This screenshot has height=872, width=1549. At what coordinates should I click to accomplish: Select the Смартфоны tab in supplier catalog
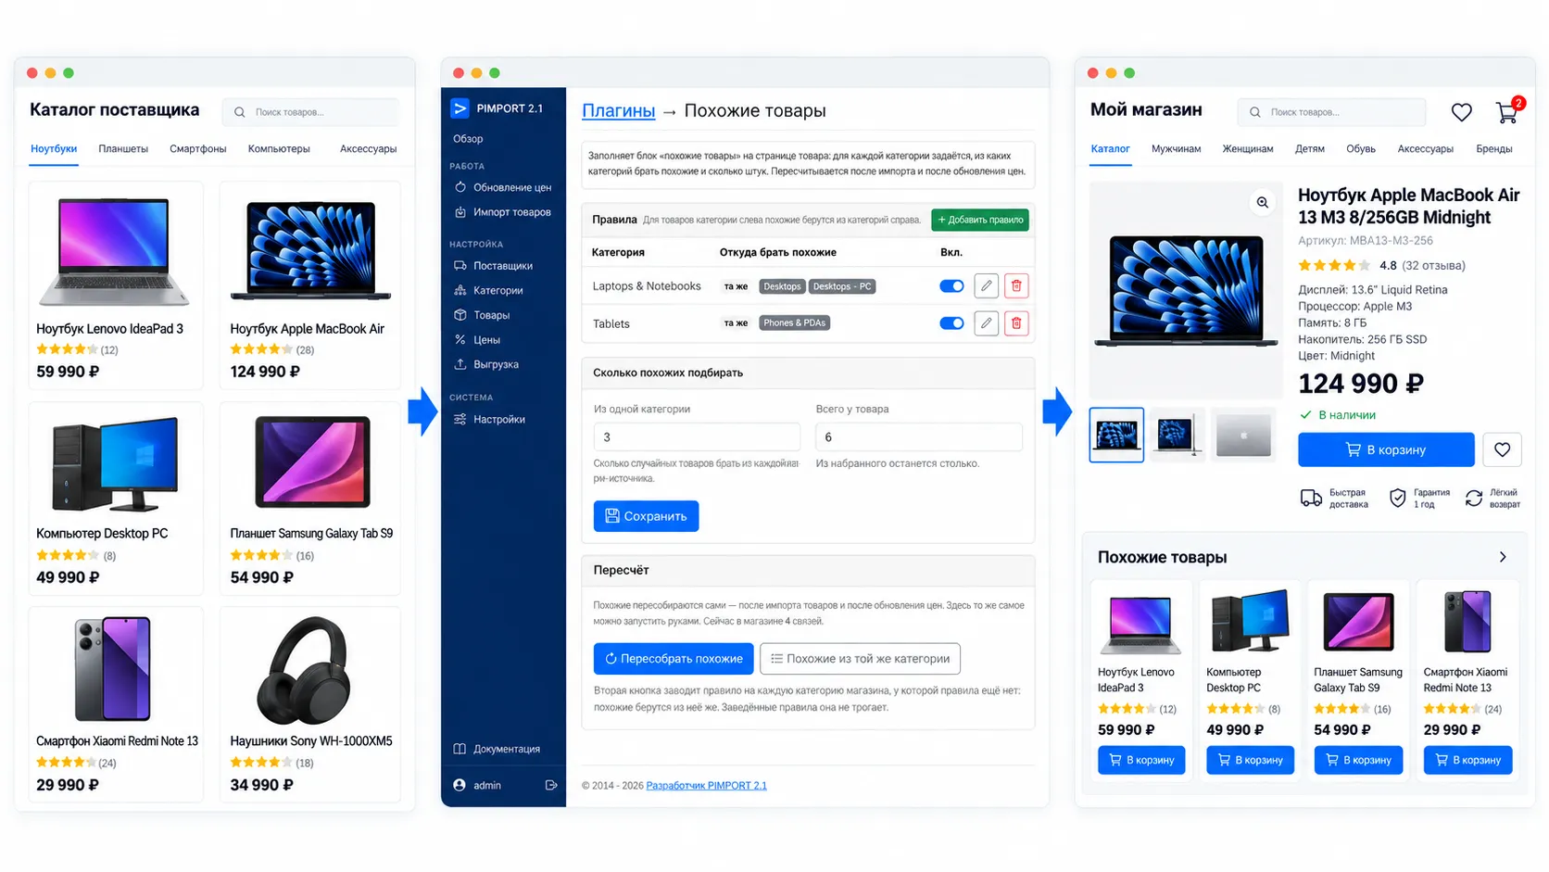[198, 148]
